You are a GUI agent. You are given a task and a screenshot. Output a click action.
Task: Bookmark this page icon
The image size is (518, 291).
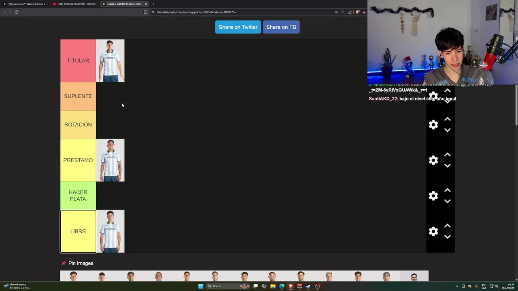[145, 12]
